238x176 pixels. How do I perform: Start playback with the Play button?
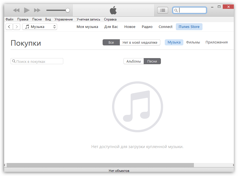point(27,10)
